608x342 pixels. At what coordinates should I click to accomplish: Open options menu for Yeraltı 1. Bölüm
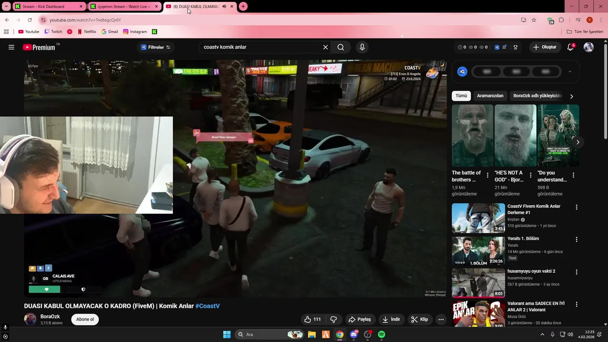(x=577, y=239)
